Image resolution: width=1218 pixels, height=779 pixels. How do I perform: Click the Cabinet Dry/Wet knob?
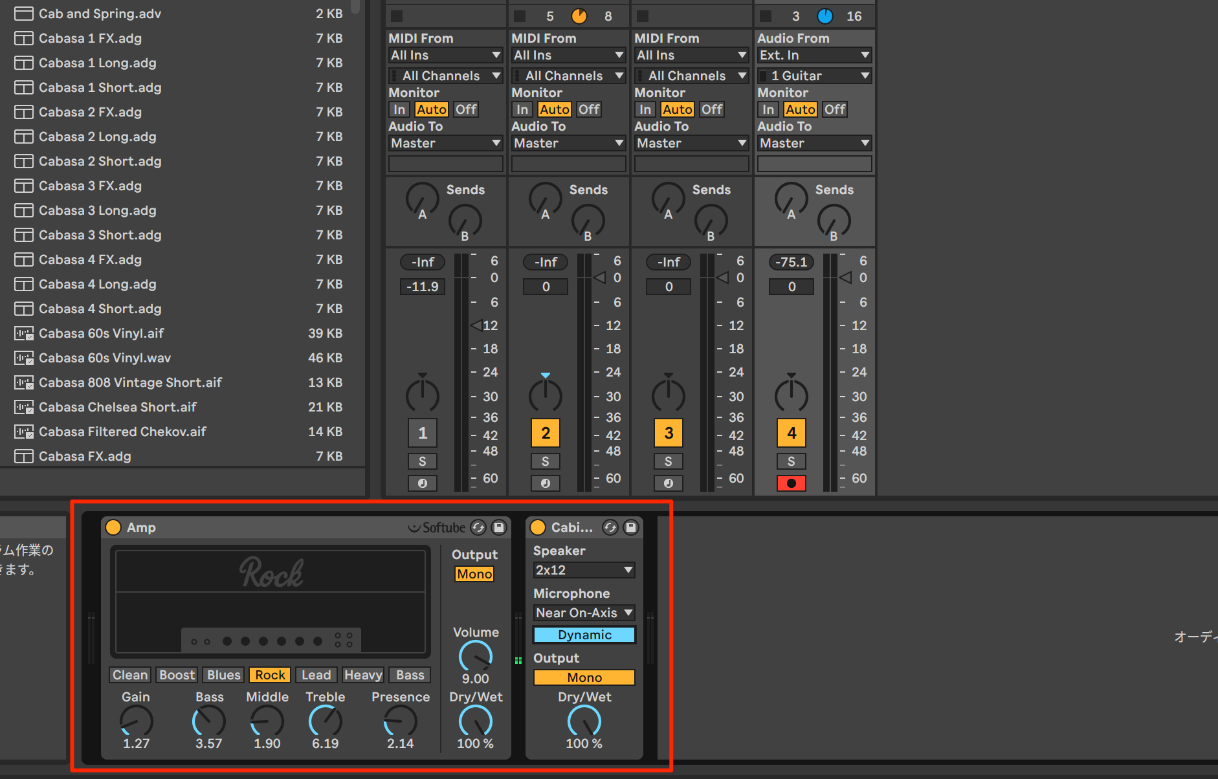pos(584,721)
